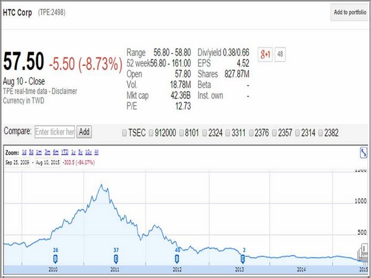Click the ticker TPE:2498
This screenshot has height=278, width=371.
[x=52, y=12]
